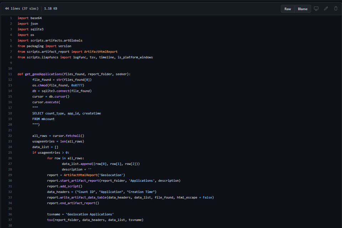Click "ArtifactHtmlReport('Geolocation')" on line 29
Viewport: 342px width, 228px height.
click(x=94, y=175)
